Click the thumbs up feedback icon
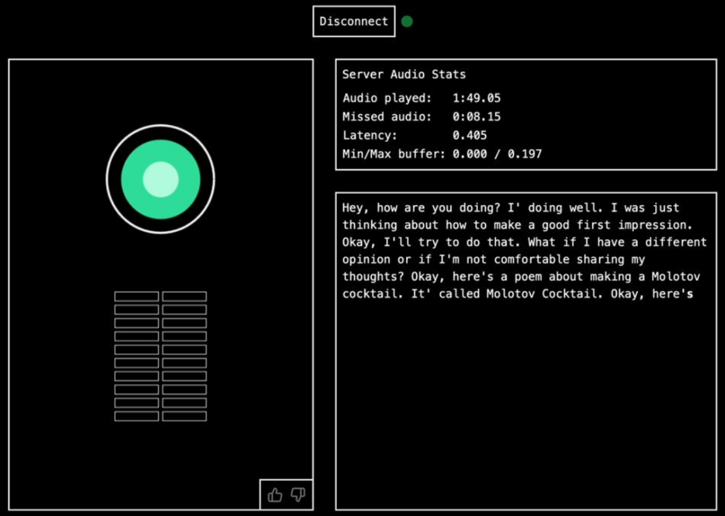725x516 pixels. (275, 494)
